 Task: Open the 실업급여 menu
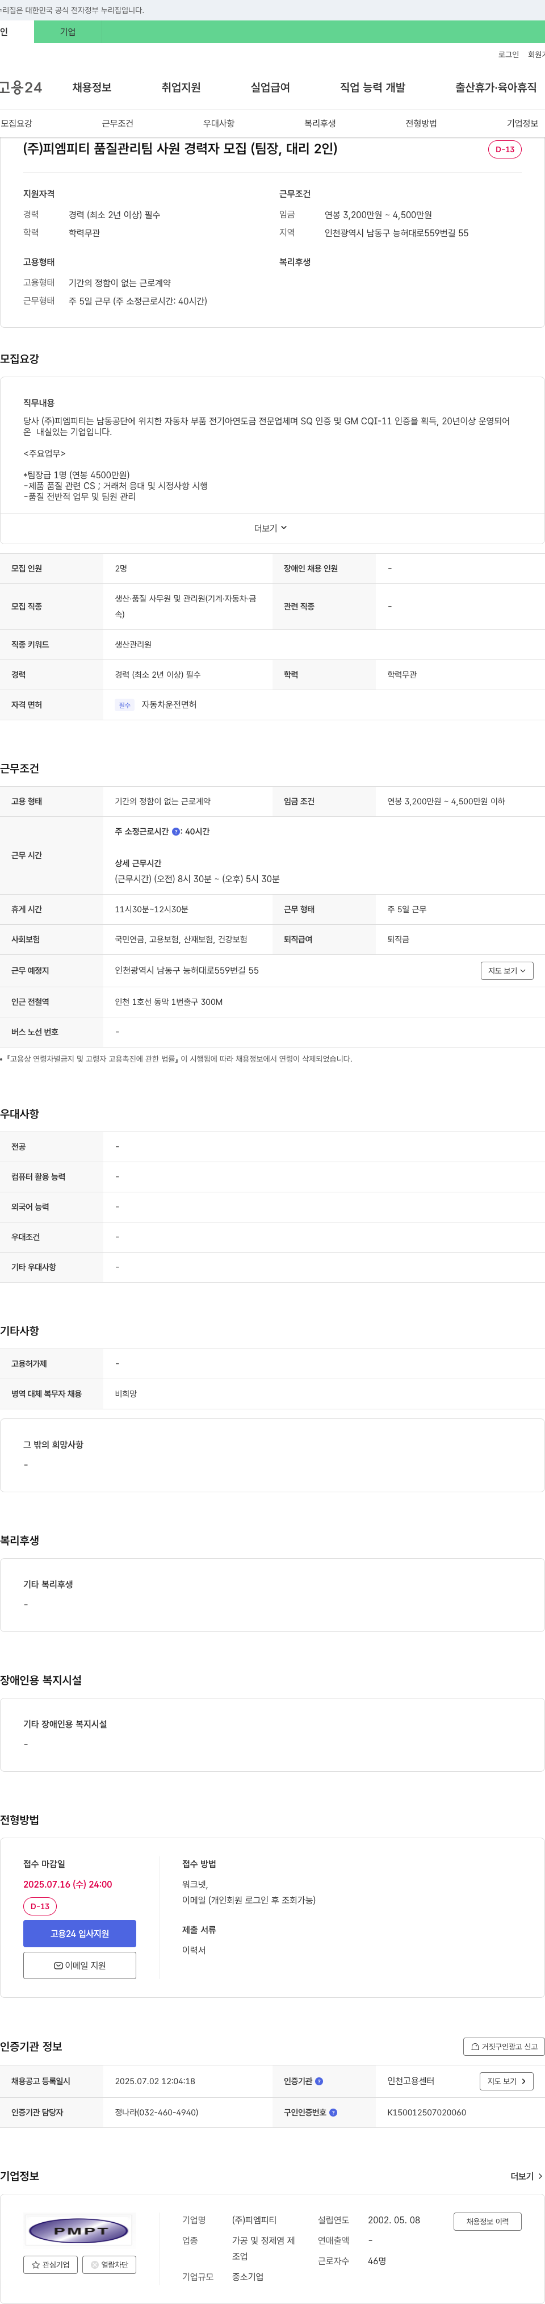click(270, 87)
